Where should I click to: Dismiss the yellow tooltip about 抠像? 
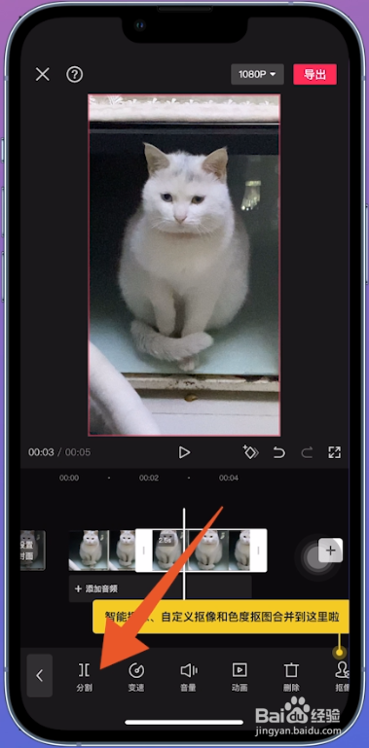pos(221,617)
